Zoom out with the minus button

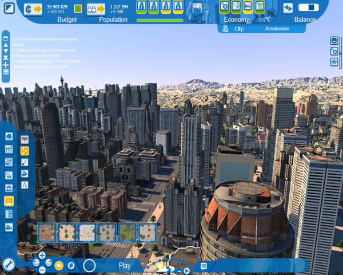click(x=42, y=270)
